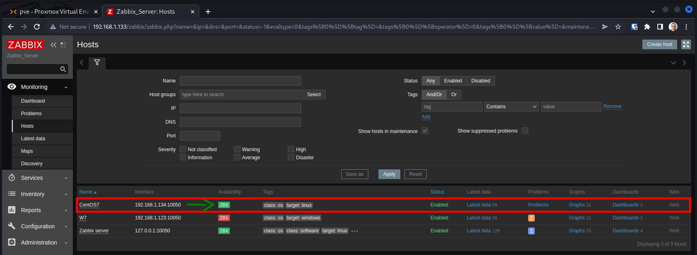697x255 pixels.
Task: Click next filter tab arrow
Action: tap(684, 63)
